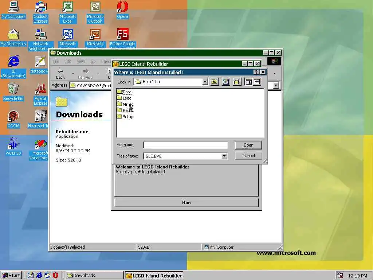Switch dialog to Details view
The height and width of the screenshot is (280, 373).
[257, 82]
